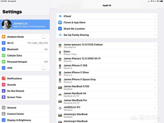The height and width of the screenshot is (123, 164).
Task: Open Control Center settings
Action: coord(25,114)
